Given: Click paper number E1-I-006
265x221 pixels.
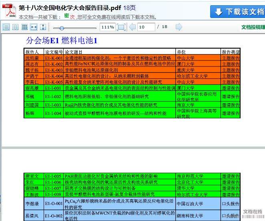Looking at the screenshot, I should [x=53, y=182].
